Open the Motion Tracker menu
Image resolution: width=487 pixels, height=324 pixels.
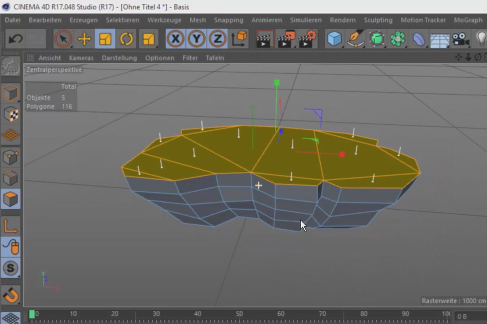click(x=423, y=20)
